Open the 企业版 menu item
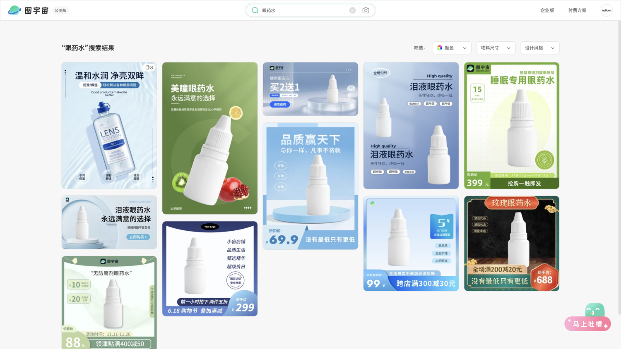 coord(547,10)
